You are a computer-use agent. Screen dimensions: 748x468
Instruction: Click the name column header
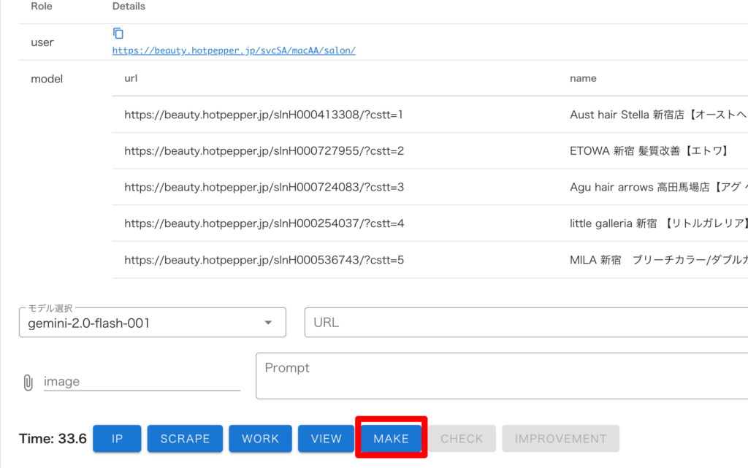pyautogui.click(x=583, y=78)
